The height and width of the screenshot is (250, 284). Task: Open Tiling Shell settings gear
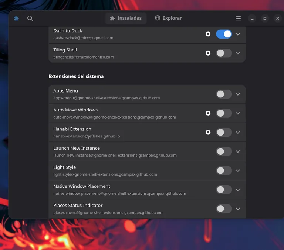point(208,53)
